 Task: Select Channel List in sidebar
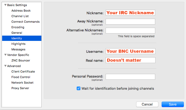(20, 16)
